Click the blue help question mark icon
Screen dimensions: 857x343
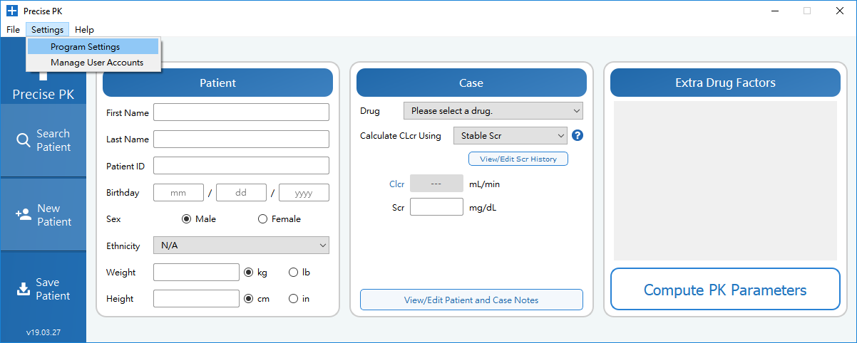tap(578, 135)
